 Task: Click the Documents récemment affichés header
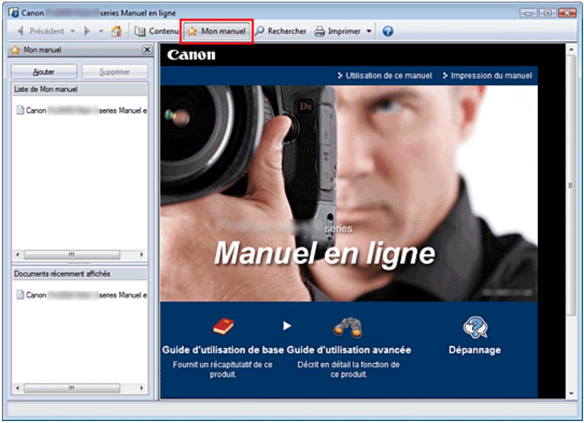pyautogui.click(x=79, y=274)
